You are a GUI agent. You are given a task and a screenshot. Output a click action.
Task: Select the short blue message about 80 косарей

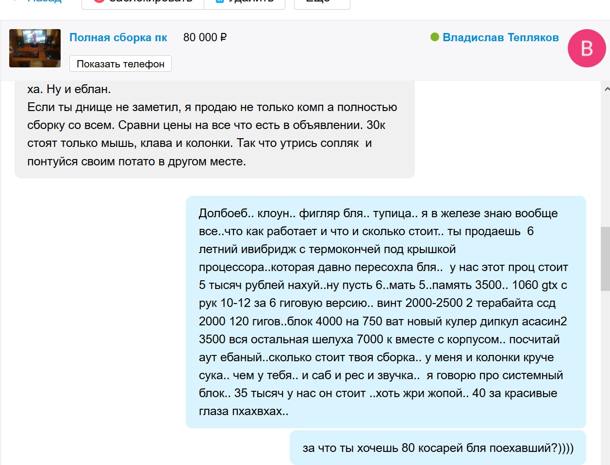[x=437, y=448]
